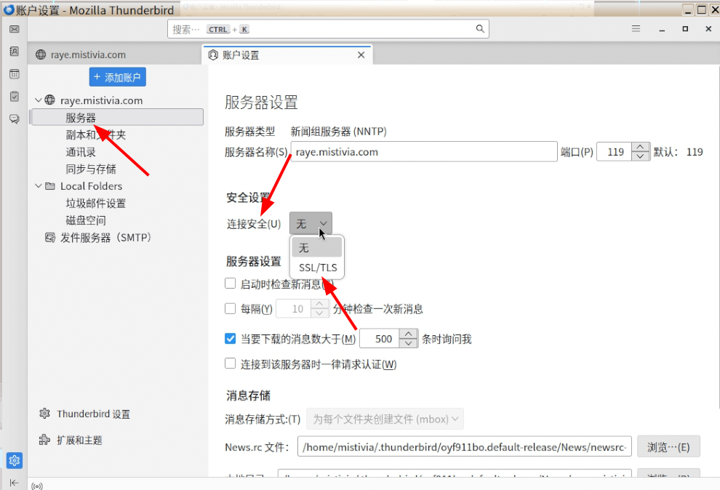Increase the 500 message count stepper

(408, 334)
